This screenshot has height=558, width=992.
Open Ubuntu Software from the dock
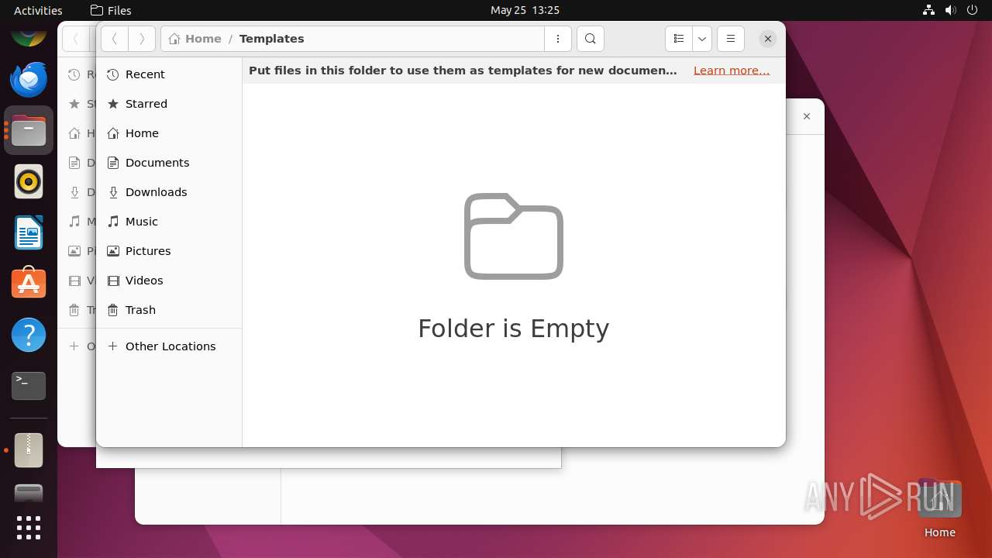(x=29, y=284)
